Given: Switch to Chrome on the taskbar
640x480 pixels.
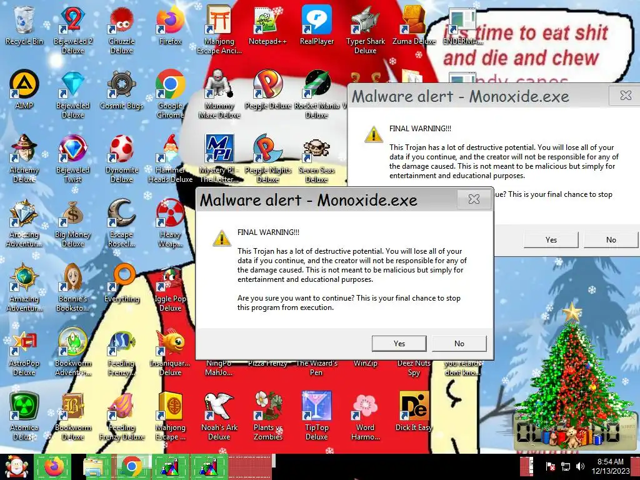Looking at the screenshot, I should tap(131, 467).
